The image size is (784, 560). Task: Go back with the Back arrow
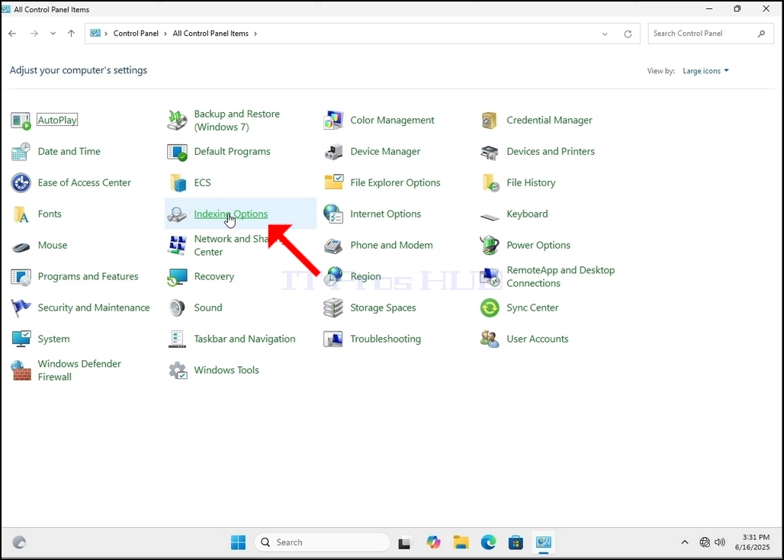[12, 34]
